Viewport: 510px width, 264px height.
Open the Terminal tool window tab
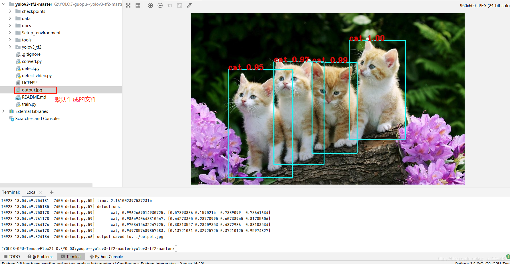(x=71, y=256)
